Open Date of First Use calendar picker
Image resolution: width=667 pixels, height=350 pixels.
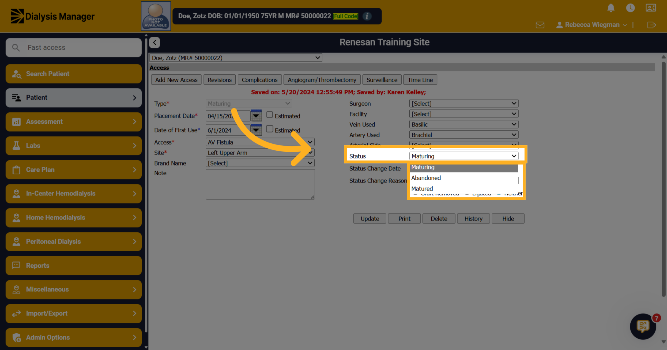[256, 130]
